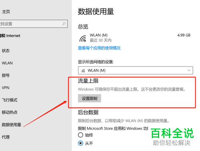Click the 总览 heading
This screenshot has height=151, width=200.
pos(83,27)
